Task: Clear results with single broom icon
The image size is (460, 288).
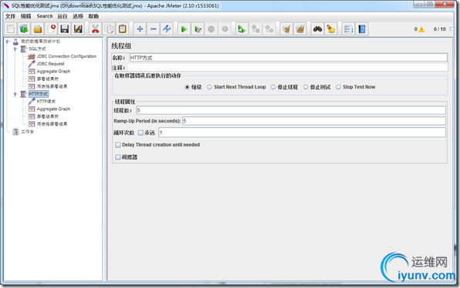Action: coord(286,29)
